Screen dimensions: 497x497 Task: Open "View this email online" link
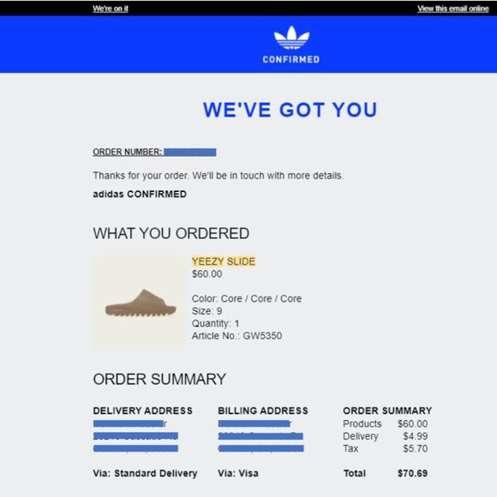[x=452, y=9]
